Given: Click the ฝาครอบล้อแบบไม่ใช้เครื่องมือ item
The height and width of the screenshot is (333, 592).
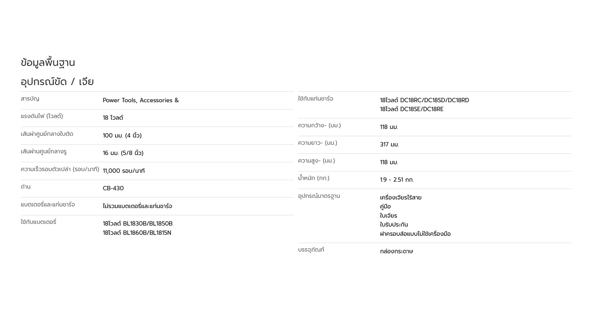Looking at the screenshot, I should tap(415, 234).
